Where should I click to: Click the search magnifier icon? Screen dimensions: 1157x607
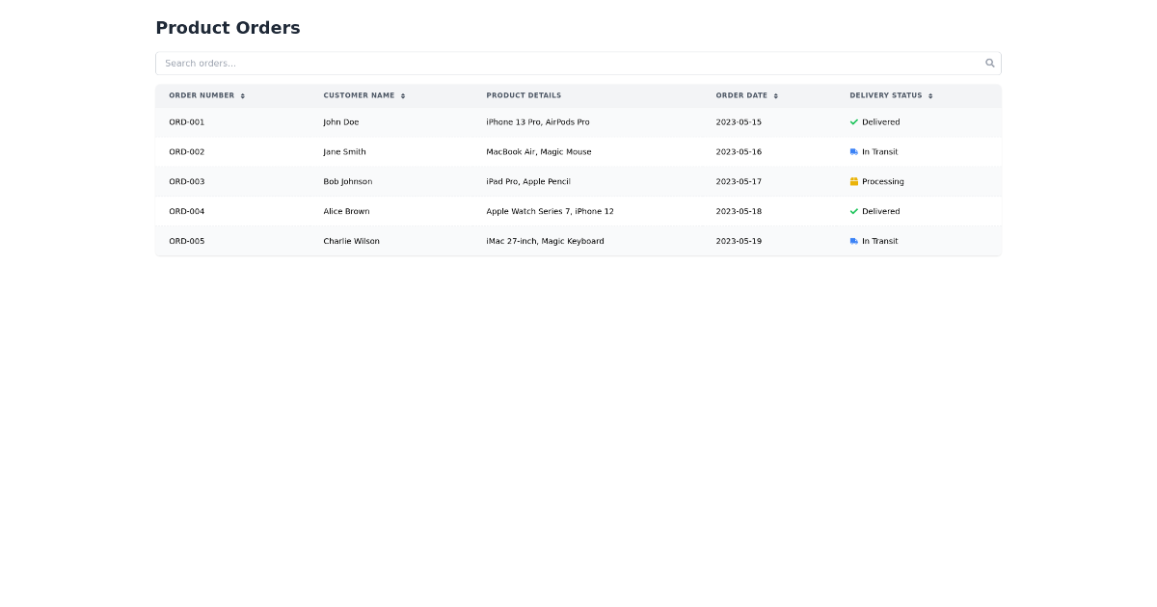point(990,63)
